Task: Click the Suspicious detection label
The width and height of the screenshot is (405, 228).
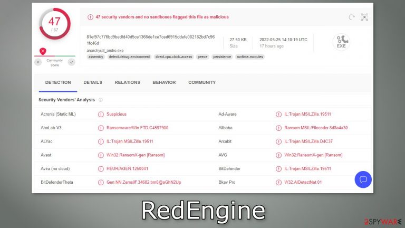Action: coord(117,114)
